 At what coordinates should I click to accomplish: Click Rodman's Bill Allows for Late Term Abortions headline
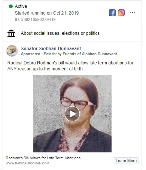coord(43,158)
